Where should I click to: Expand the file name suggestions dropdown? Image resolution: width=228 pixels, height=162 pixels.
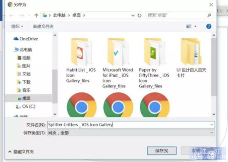pyautogui.click(x=211, y=125)
